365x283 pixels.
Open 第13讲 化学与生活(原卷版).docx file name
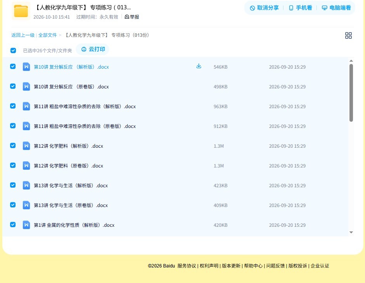click(x=71, y=205)
